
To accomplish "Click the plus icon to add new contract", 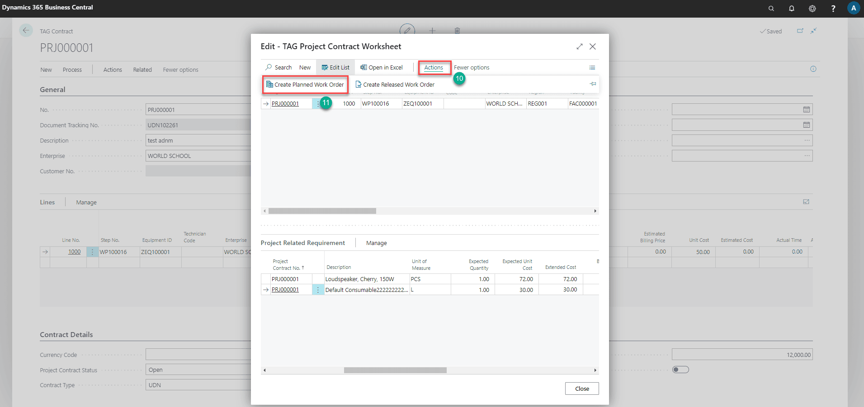I will pyautogui.click(x=432, y=31).
